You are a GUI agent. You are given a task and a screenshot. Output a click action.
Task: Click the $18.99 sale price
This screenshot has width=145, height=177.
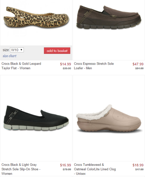click(138, 165)
